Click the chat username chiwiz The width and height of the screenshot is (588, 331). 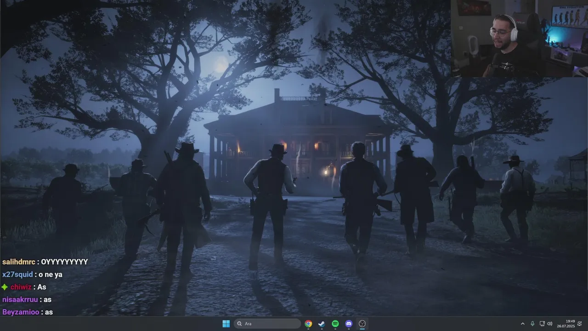(x=22, y=287)
